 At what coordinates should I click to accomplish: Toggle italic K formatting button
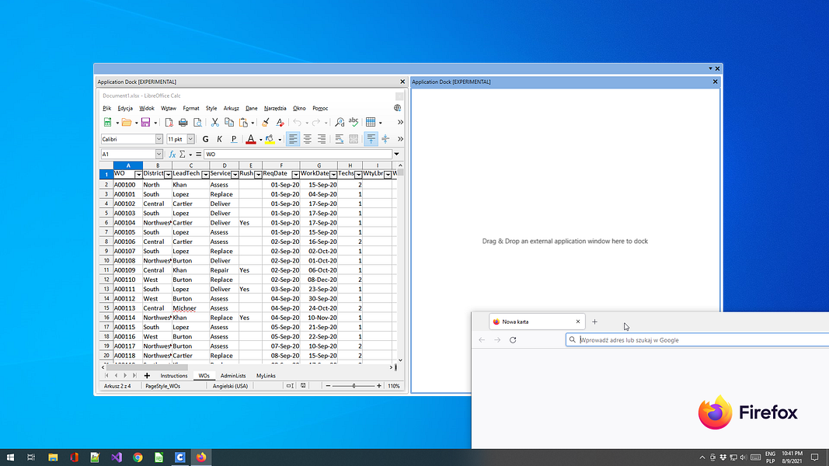coord(220,139)
